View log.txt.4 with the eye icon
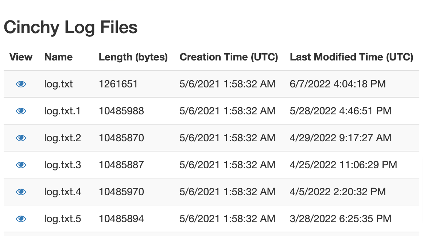423x236 pixels. click(x=21, y=192)
